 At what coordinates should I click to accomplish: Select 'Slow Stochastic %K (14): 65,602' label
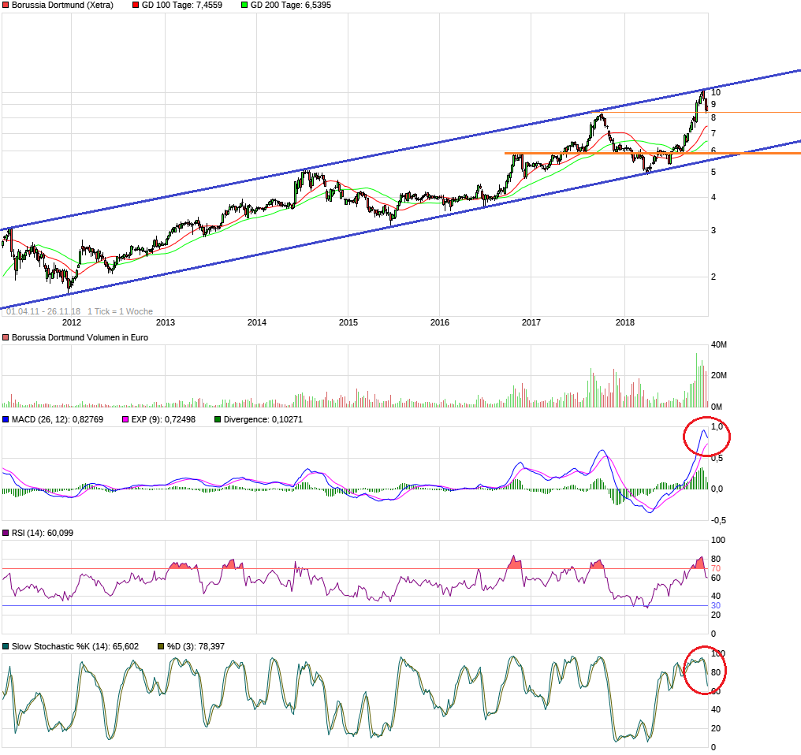click(x=75, y=646)
